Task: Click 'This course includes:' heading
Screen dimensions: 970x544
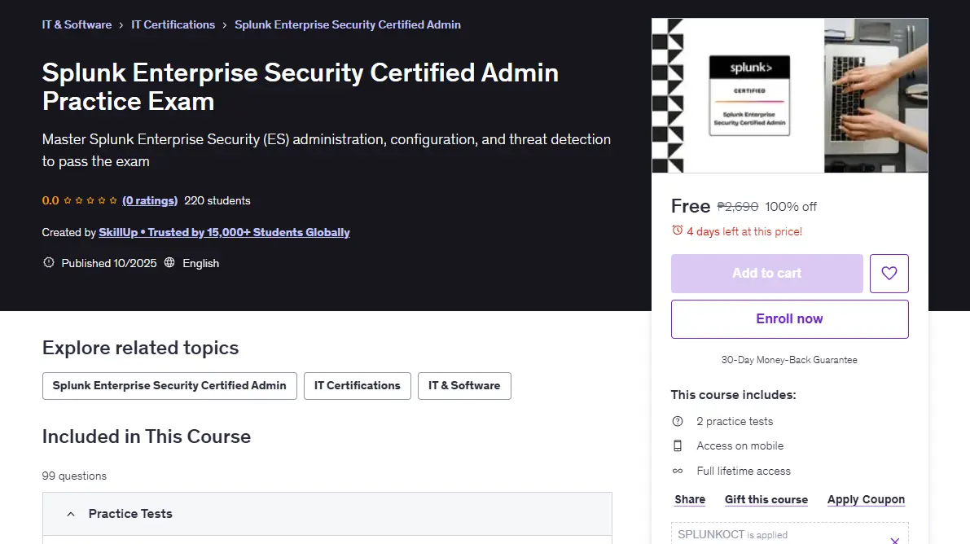Action: point(734,395)
